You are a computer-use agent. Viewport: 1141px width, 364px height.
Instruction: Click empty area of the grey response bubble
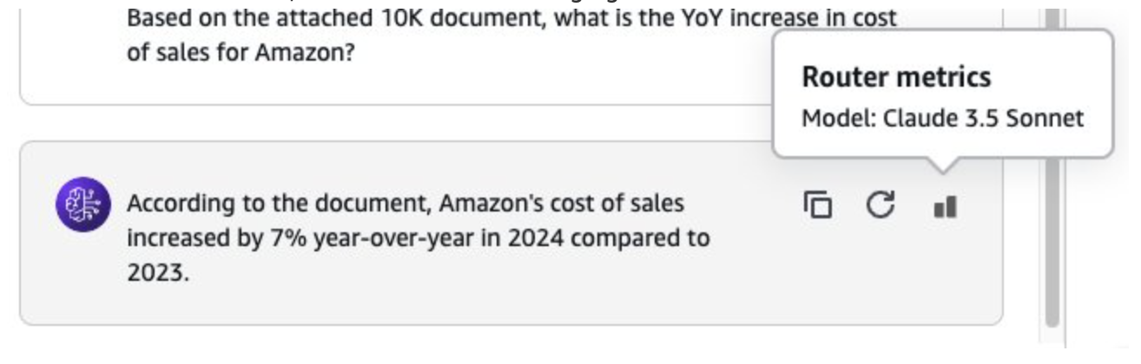[564, 295]
